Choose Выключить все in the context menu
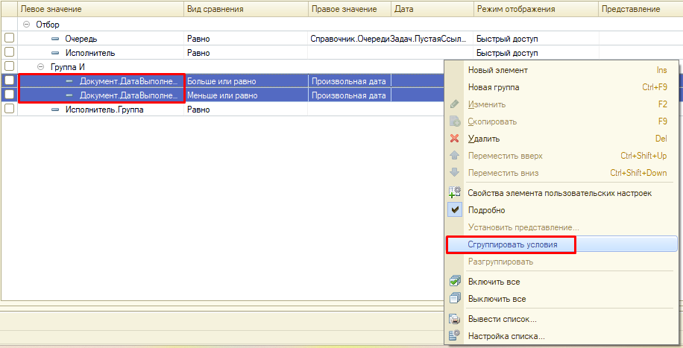 click(x=562, y=299)
